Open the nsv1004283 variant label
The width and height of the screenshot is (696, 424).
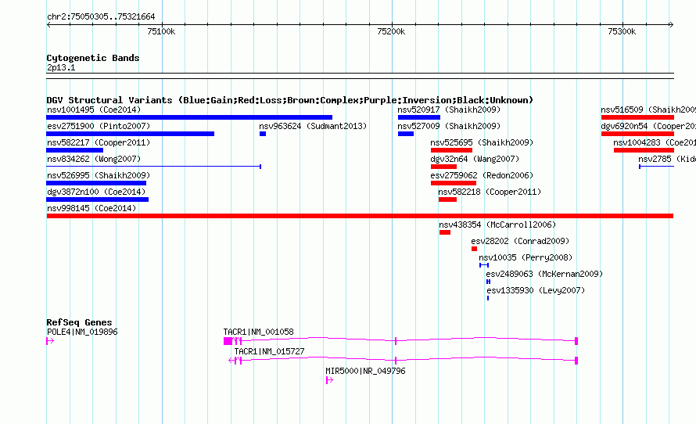655,142
